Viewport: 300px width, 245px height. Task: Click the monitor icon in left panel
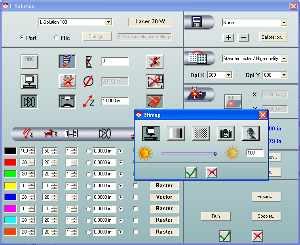tap(29, 81)
